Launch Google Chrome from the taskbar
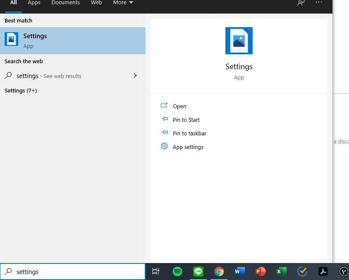Screen dimensions: 349x280 tap(219, 272)
